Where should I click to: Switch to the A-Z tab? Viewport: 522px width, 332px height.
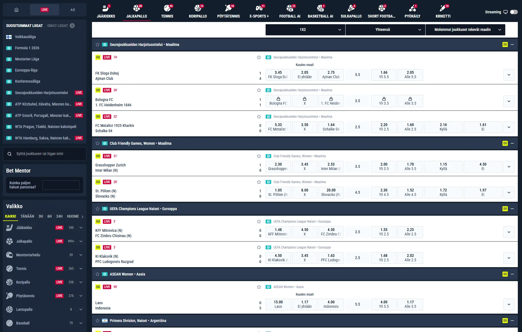click(x=72, y=10)
